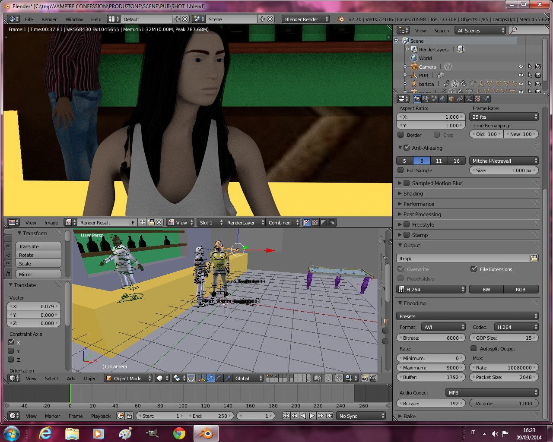Open the MP3 audio codec dropdown

point(492,392)
